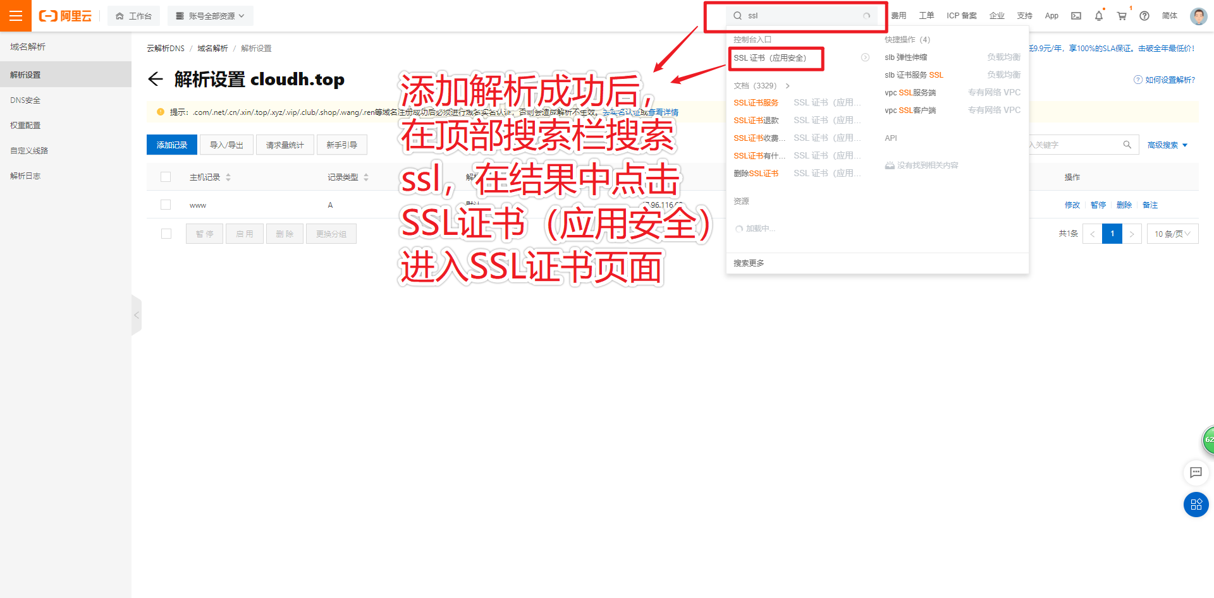Check the www record row checkbox
The width and height of the screenshot is (1214, 598).
coord(166,205)
